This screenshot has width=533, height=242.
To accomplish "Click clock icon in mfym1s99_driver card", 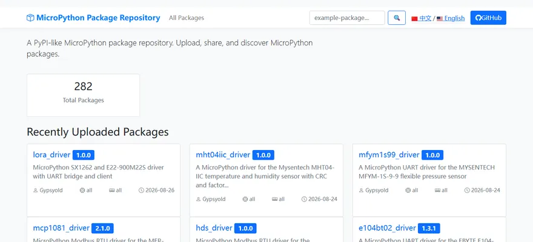I will click(467, 191).
